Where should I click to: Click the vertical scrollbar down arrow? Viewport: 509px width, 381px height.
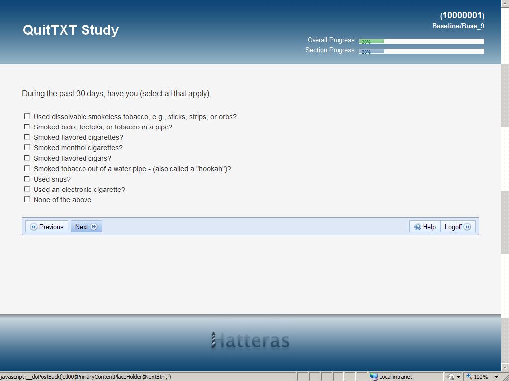coord(505,367)
